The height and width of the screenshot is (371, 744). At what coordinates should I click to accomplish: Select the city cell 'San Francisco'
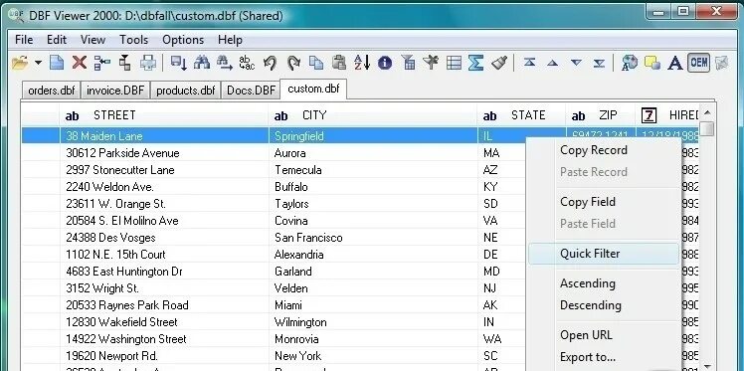(x=373, y=238)
